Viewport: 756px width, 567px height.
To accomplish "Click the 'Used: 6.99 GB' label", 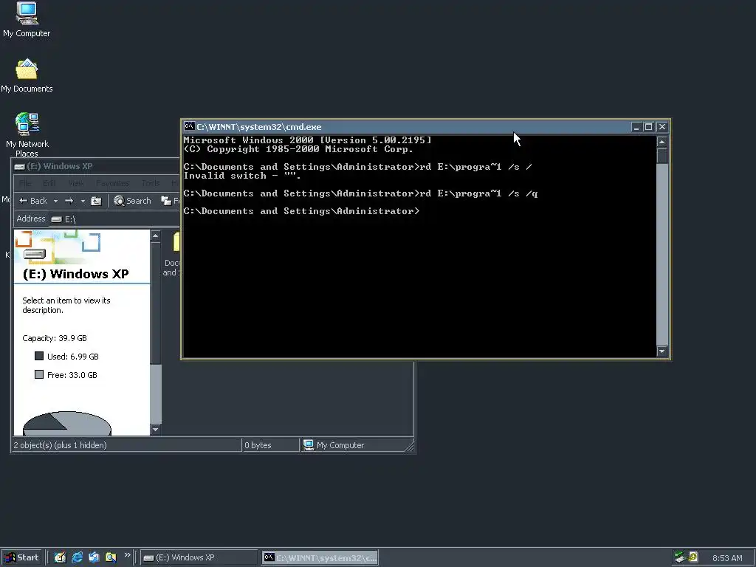I will point(73,357).
